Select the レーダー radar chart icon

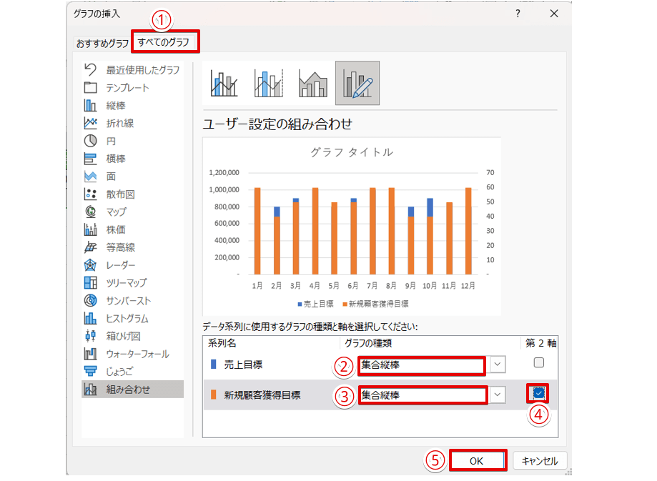tap(91, 265)
